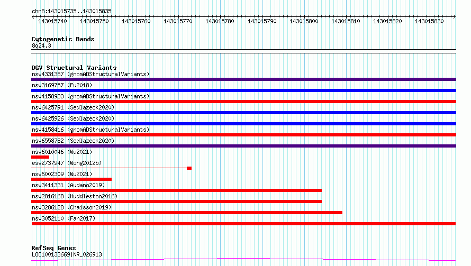
Task: Click the red bar under nsv4158933
Action: pos(243,102)
